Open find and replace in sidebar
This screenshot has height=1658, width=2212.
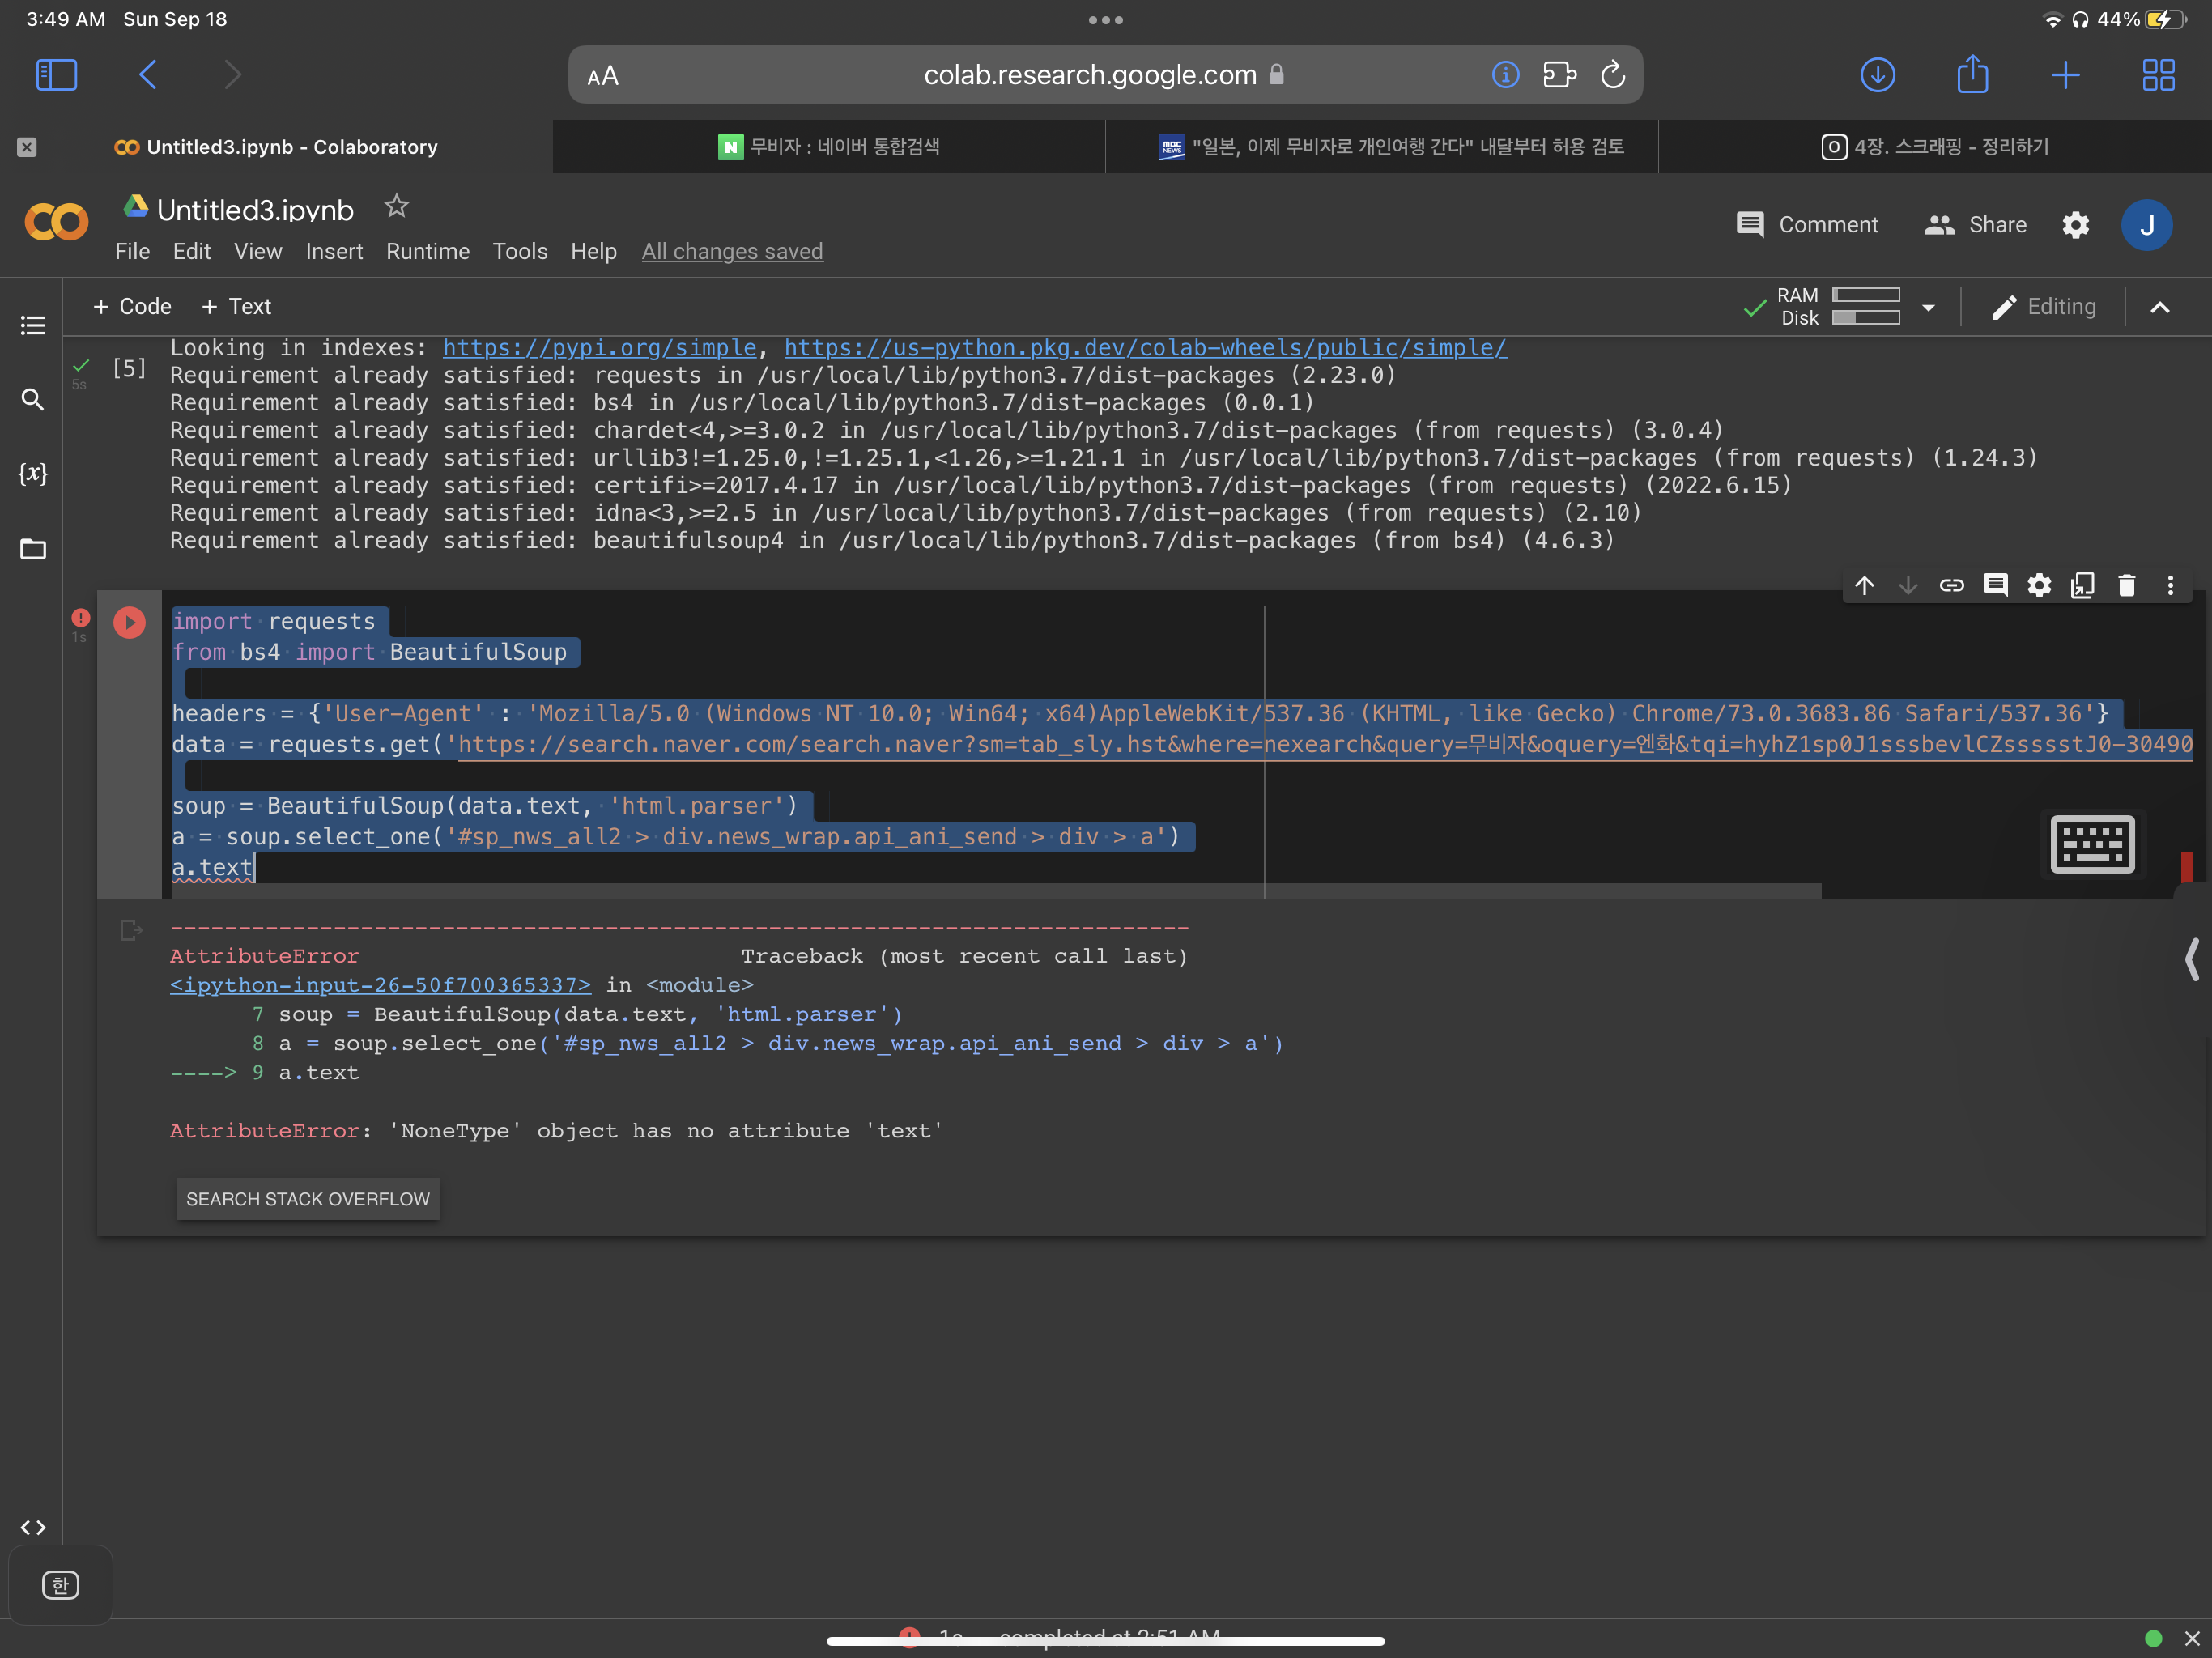33,400
